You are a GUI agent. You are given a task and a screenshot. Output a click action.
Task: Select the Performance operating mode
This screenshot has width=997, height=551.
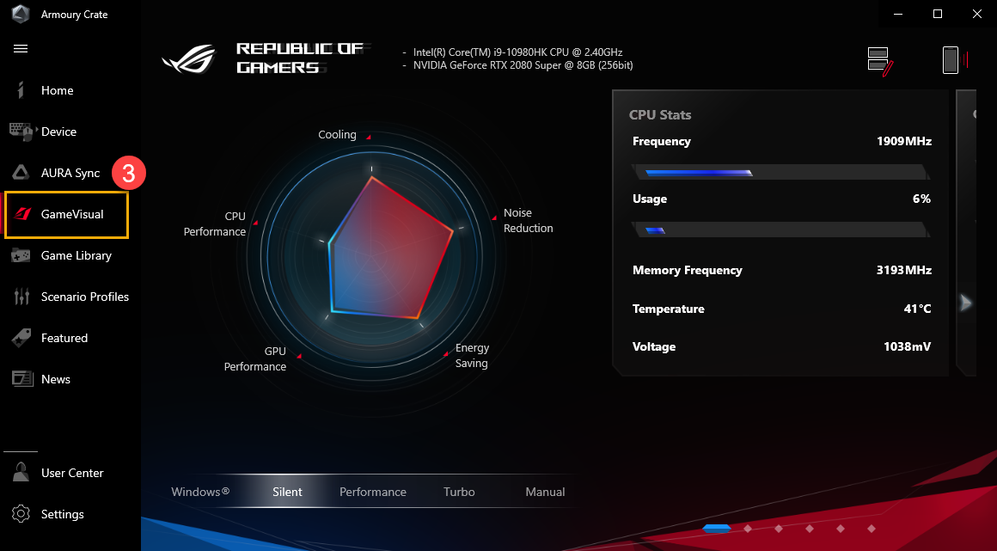[x=373, y=492]
